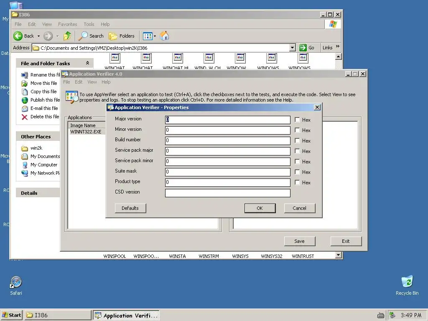The image size is (428, 321).
Task: Open the File menu in I386 Explorer
Action: pos(18,24)
